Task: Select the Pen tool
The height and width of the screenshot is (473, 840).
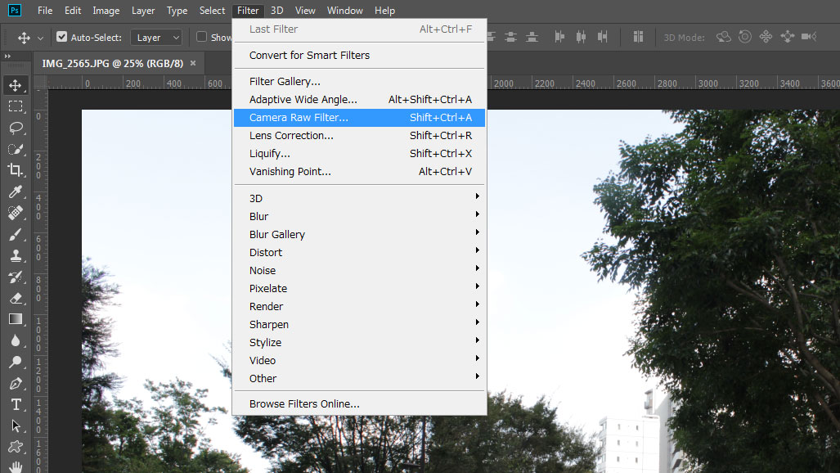Action: pos(16,384)
